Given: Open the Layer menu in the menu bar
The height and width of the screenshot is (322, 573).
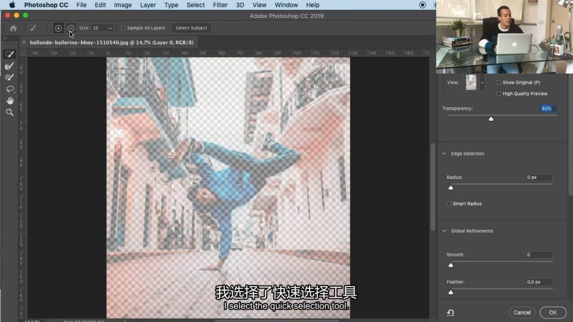Looking at the screenshot, I should coord(148,5).
